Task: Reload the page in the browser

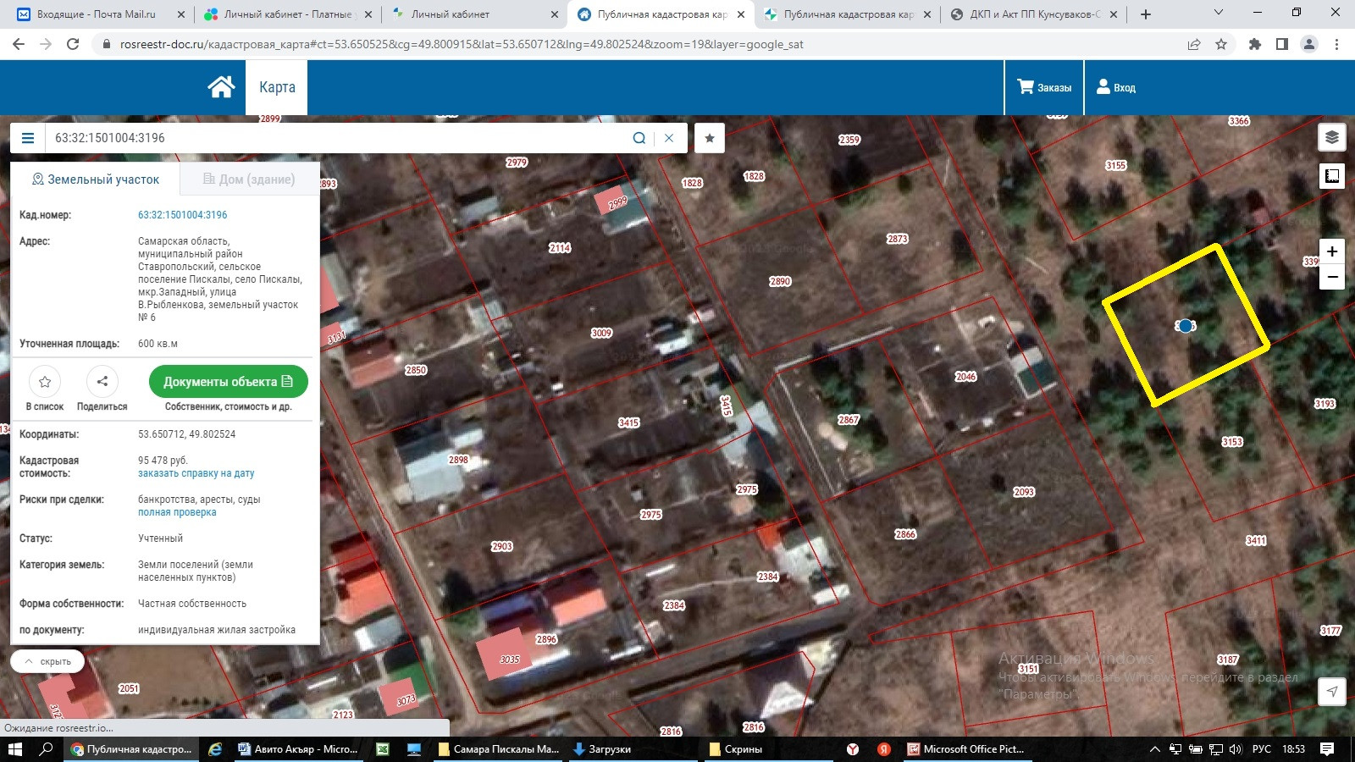Action: pyautogui.click(x=73, y=44)
